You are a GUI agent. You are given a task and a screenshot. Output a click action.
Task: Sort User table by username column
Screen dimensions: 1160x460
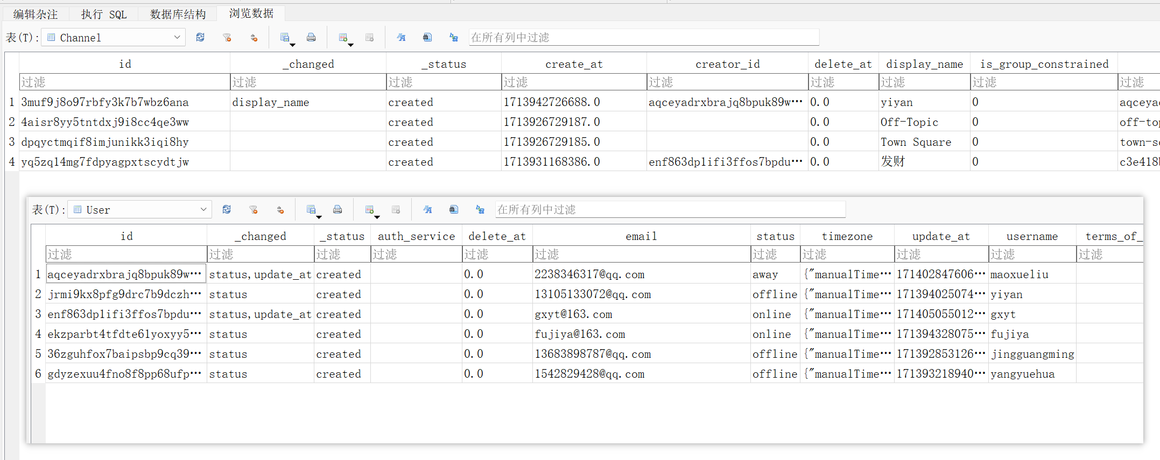1032,236
